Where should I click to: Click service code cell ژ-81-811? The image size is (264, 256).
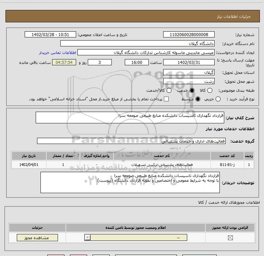coord(227,165)
